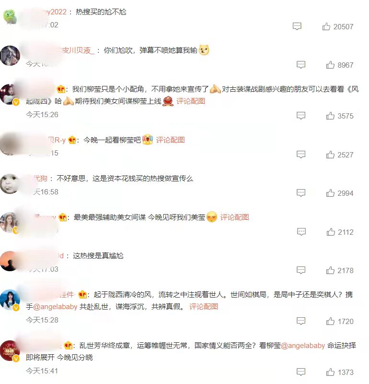
Task: Open the avatar of the first commenter
Action: pos(10,17)
